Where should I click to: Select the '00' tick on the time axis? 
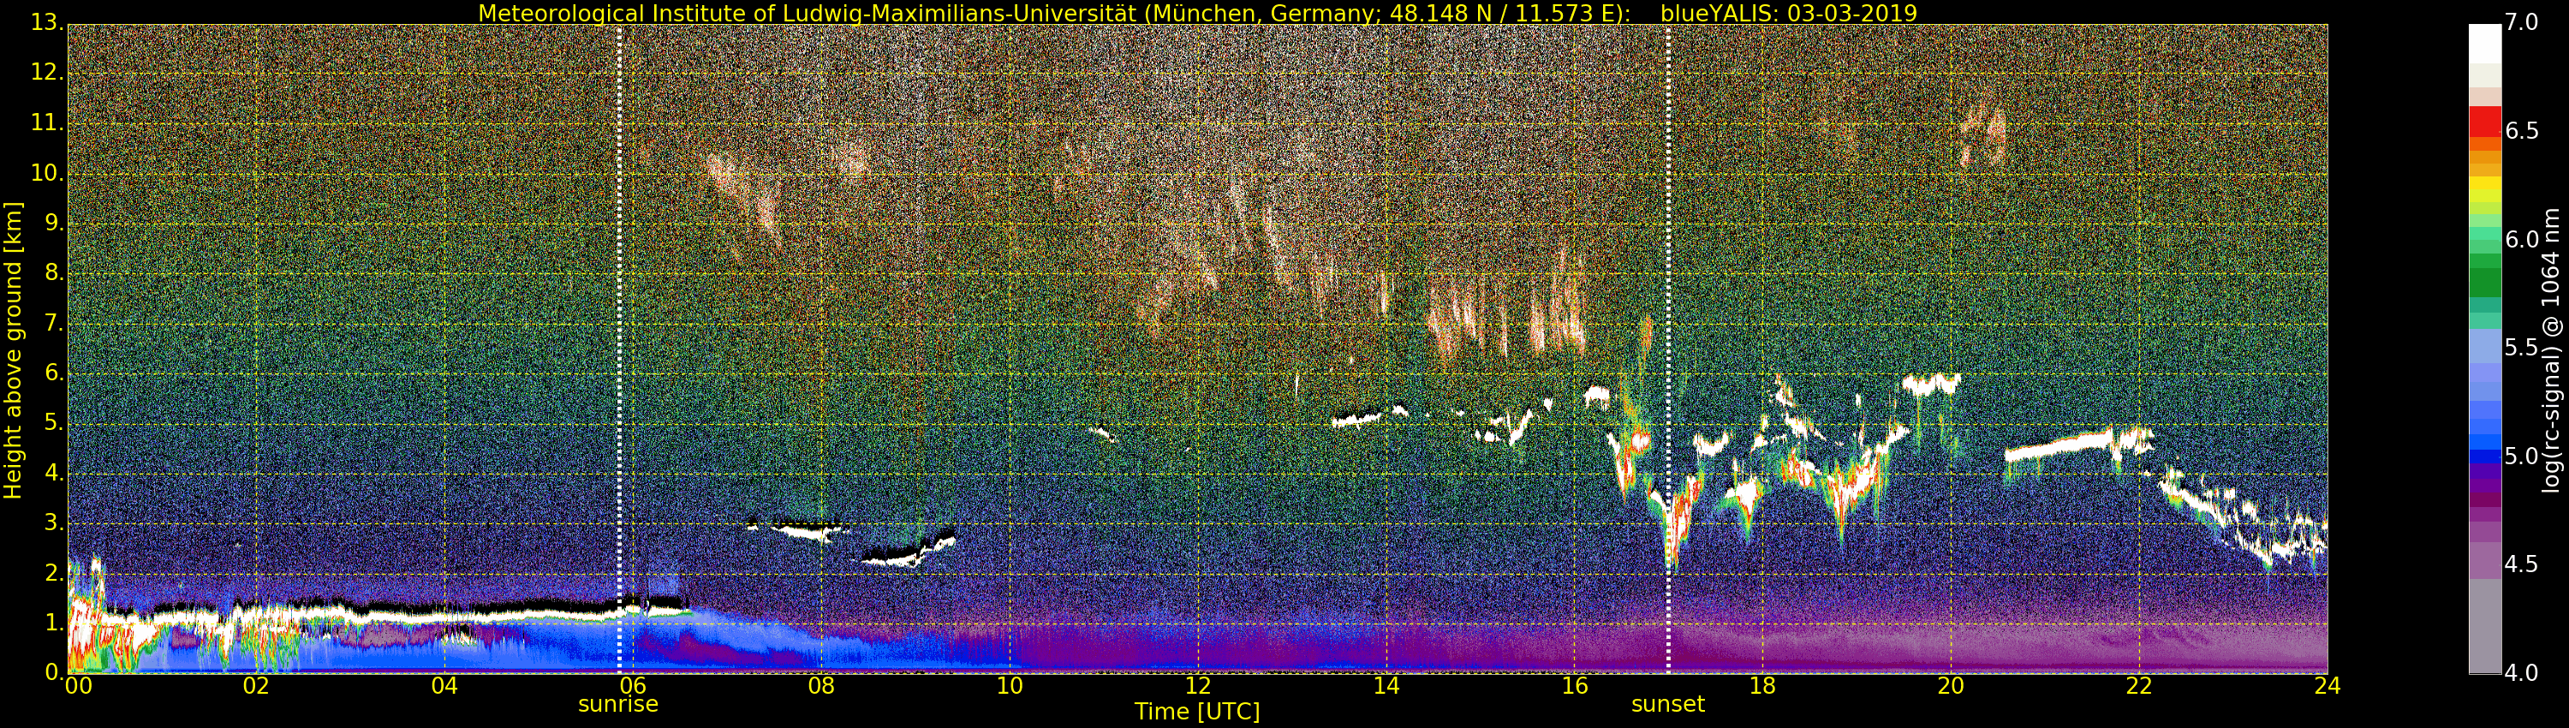coord(77,686)
